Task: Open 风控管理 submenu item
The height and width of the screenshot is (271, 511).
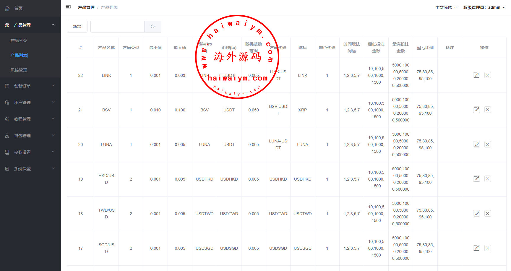Action: pyautogui.click(x=19, y=70)
